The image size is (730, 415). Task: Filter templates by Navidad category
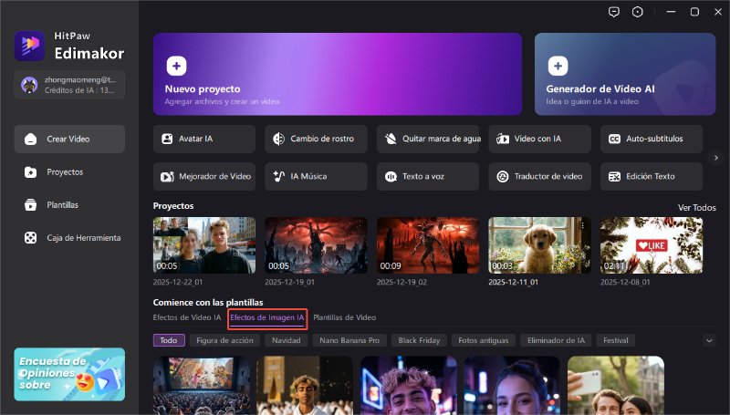[286, 340]
